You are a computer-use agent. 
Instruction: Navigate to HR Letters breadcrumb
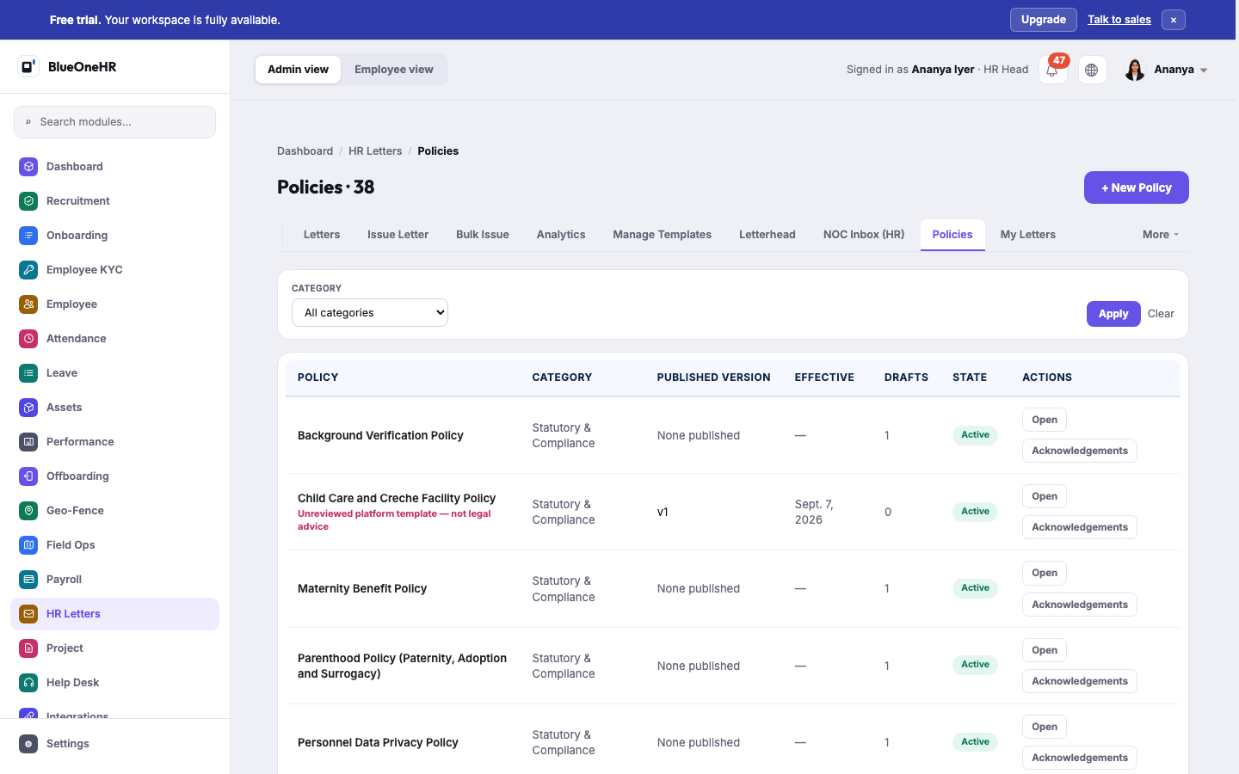tap(375, 151)
